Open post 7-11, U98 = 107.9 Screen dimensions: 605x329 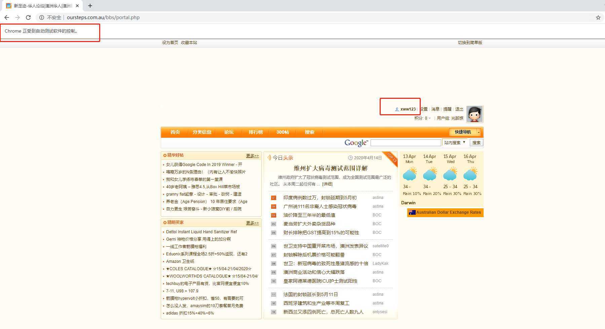pyautogui.click(x=182, y=291)
